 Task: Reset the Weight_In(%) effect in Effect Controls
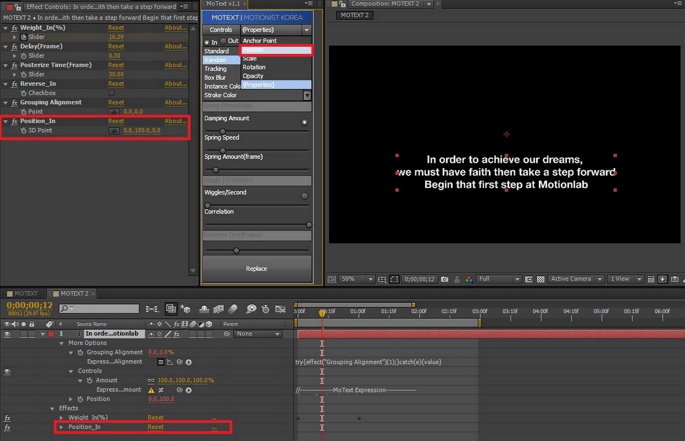[x=116, y=28]
